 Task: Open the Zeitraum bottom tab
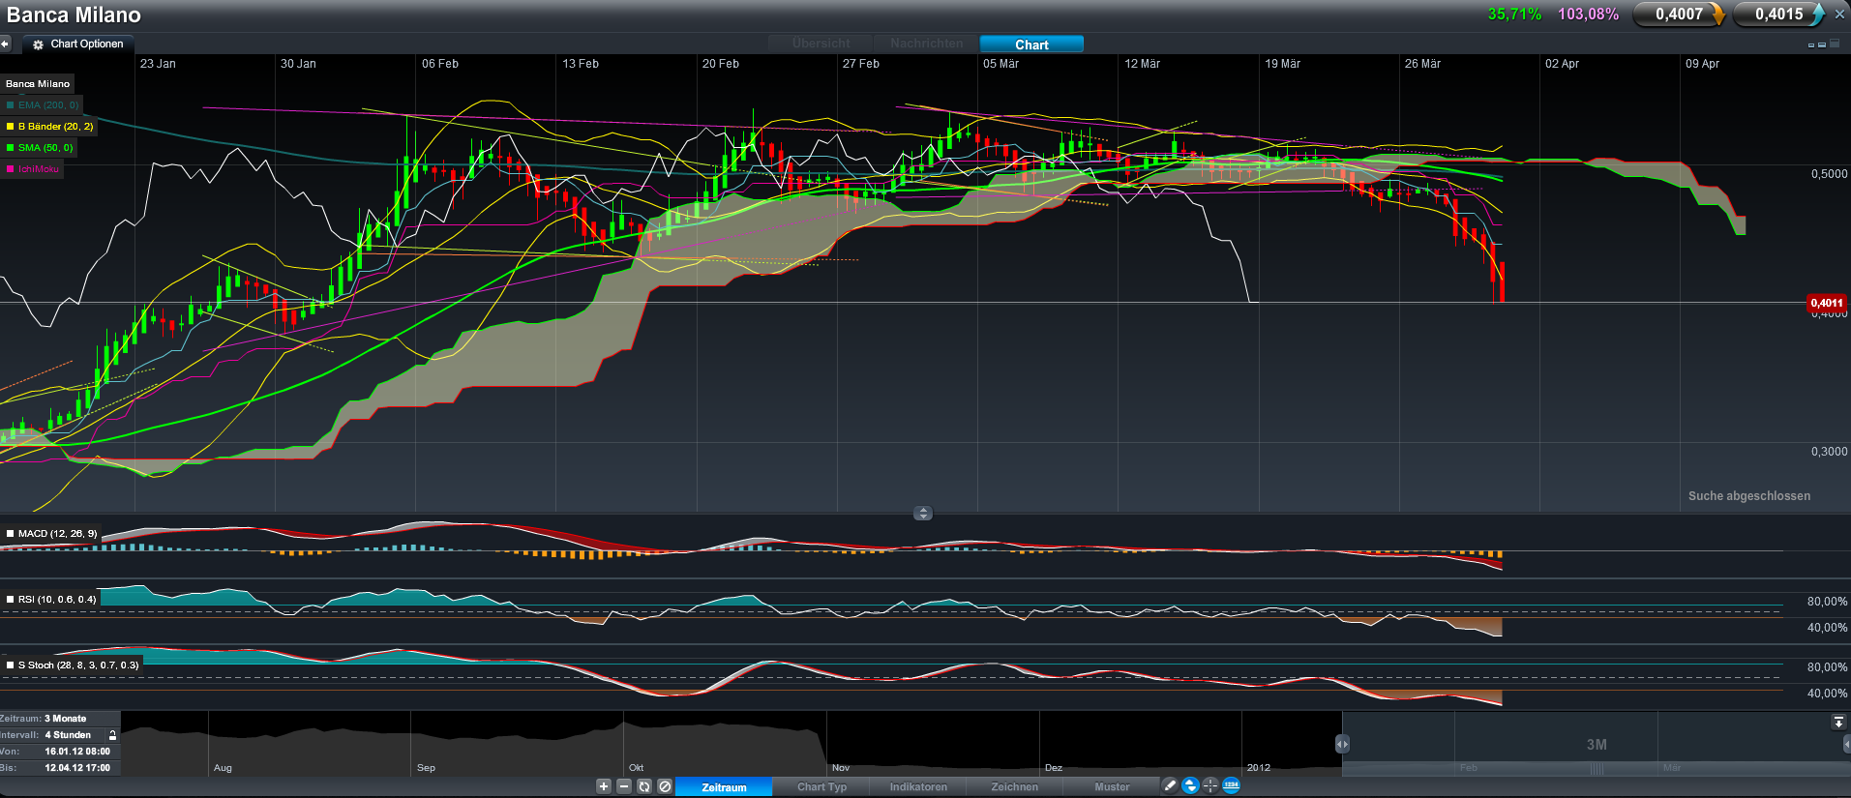[x=724, y=787]
